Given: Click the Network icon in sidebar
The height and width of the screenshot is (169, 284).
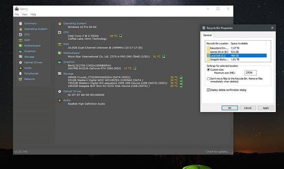Looking at the screenshot, I should coord(20,79).
